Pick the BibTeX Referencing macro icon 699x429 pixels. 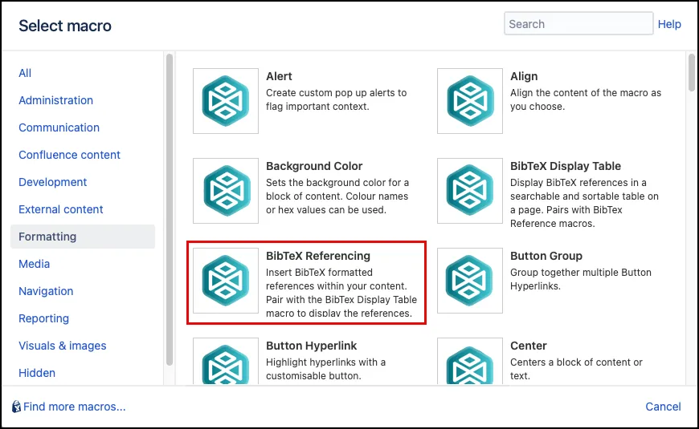226,281
